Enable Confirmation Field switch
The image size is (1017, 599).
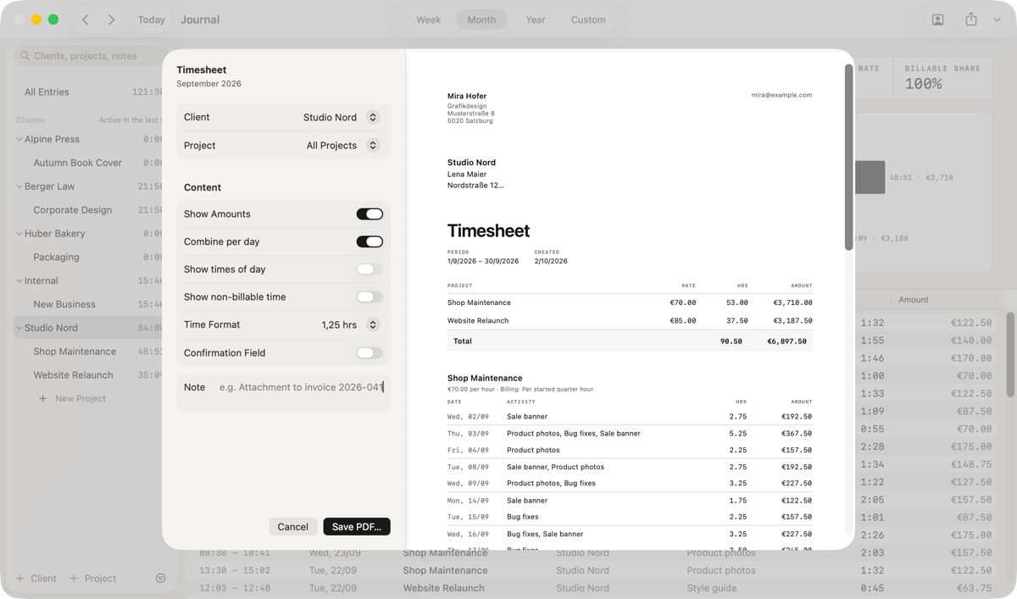tap(370, 352)
